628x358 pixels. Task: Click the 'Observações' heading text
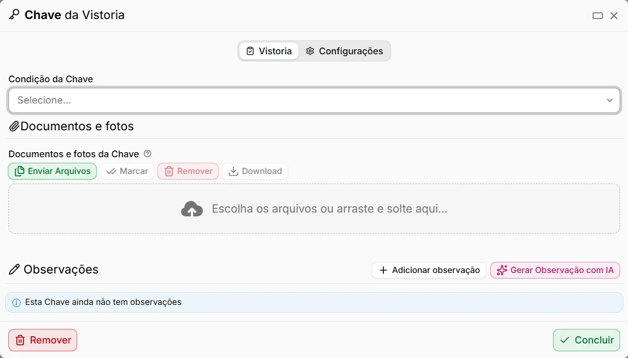point(61,270)
